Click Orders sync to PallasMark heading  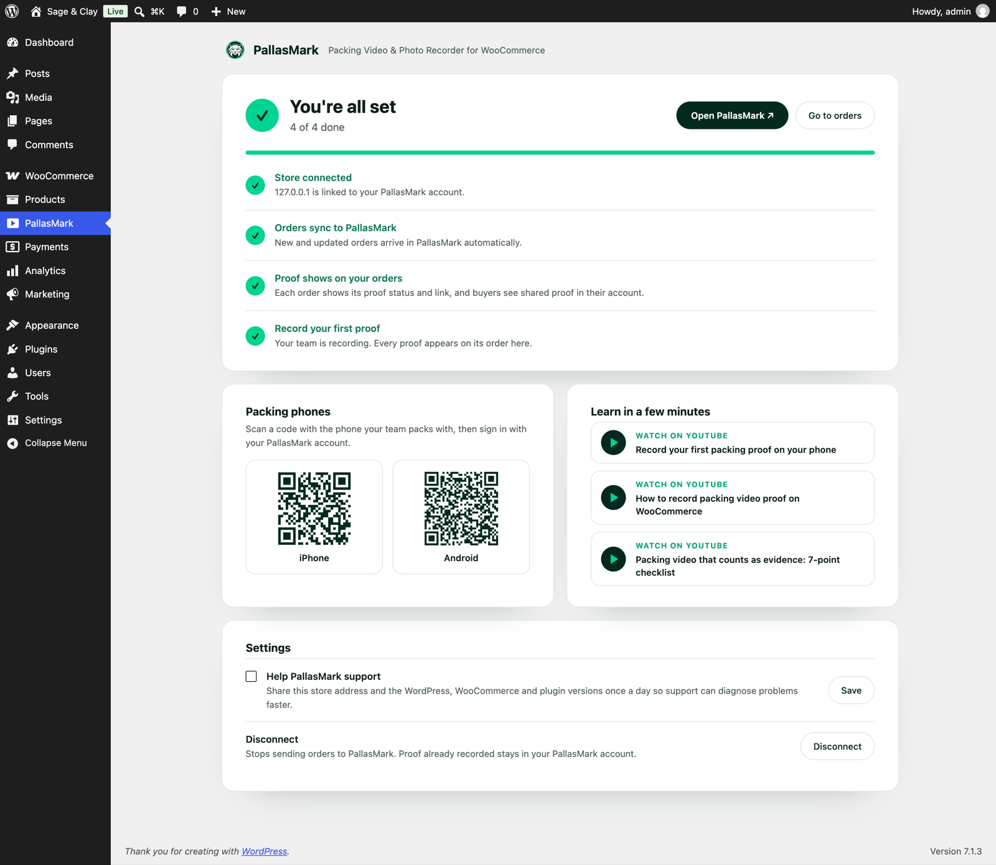336,228
